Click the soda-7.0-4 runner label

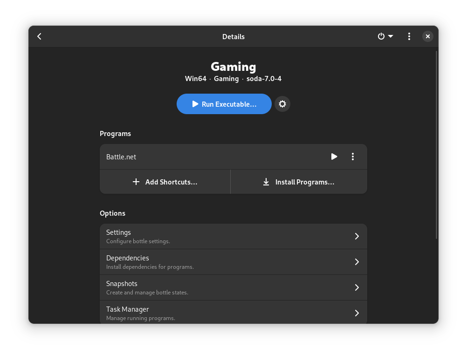pos(264,79)
